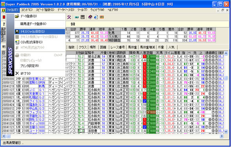
Task: Choose CSV形式保存(C) menu entry
Action: pos(40,42)
